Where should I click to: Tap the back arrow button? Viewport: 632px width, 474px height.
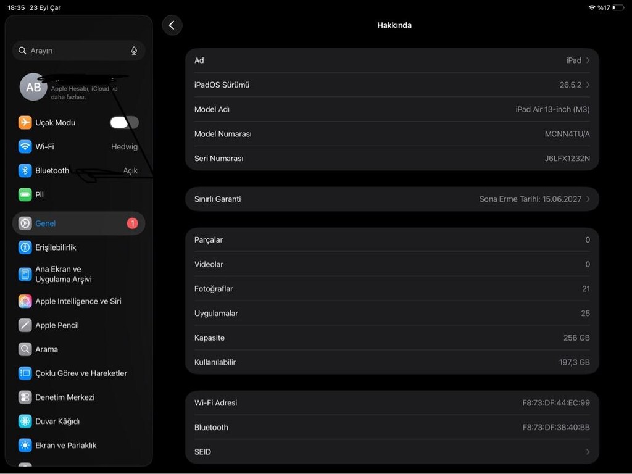click(172, 25)
